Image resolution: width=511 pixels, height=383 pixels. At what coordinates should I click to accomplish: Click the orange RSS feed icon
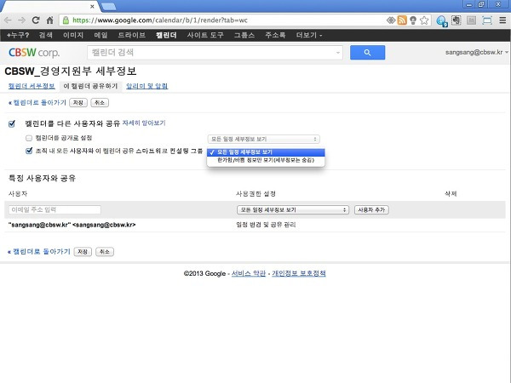coord(402,20)
